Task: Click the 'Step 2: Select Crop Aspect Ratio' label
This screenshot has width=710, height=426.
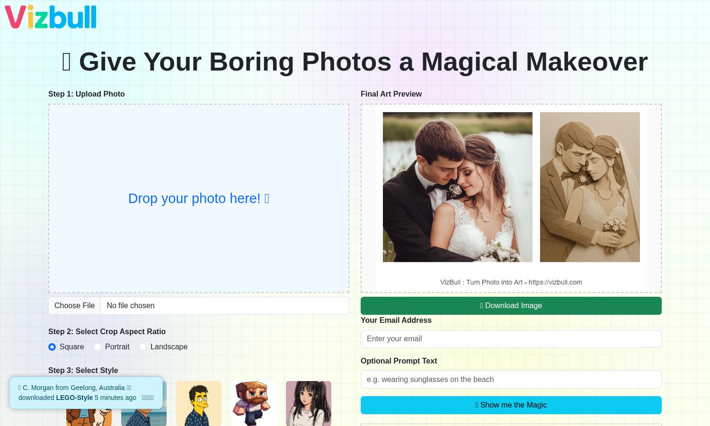Action: point(107,331)
